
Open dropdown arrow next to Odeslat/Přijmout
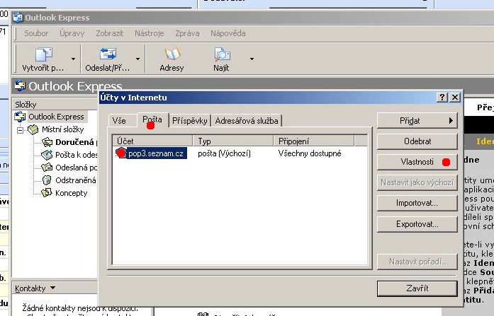[137, 59]
